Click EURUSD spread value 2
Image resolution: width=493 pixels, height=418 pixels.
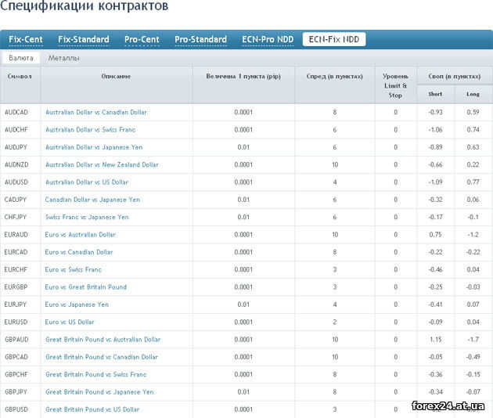(335, 322)
